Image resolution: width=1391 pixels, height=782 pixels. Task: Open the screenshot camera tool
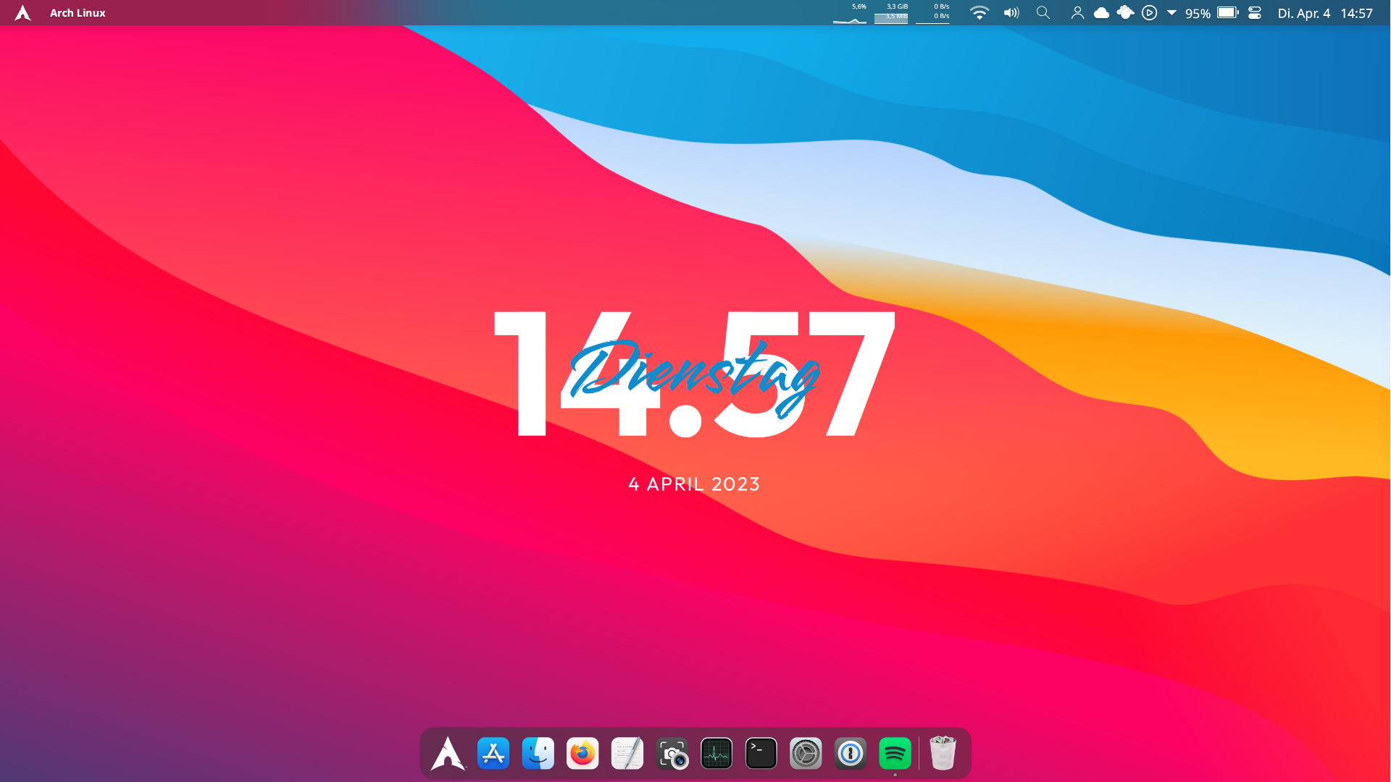click(x=672, y=754)
